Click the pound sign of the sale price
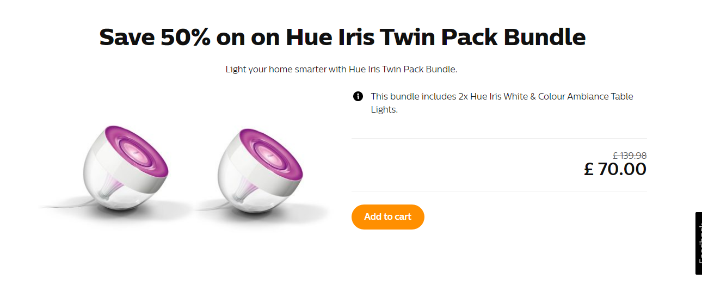Image resolution: width=702 pixels, height=285 pixels. [x=589, y=169]
